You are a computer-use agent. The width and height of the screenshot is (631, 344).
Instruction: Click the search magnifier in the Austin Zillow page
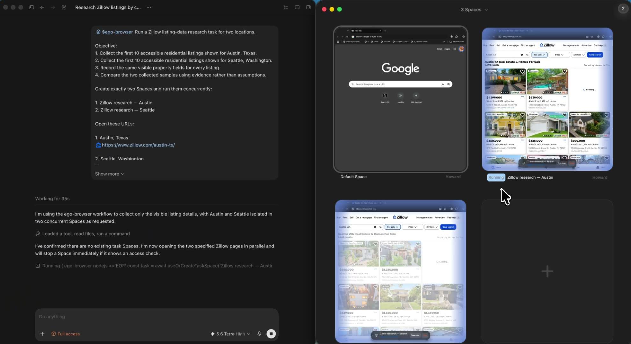pos(527,55)
